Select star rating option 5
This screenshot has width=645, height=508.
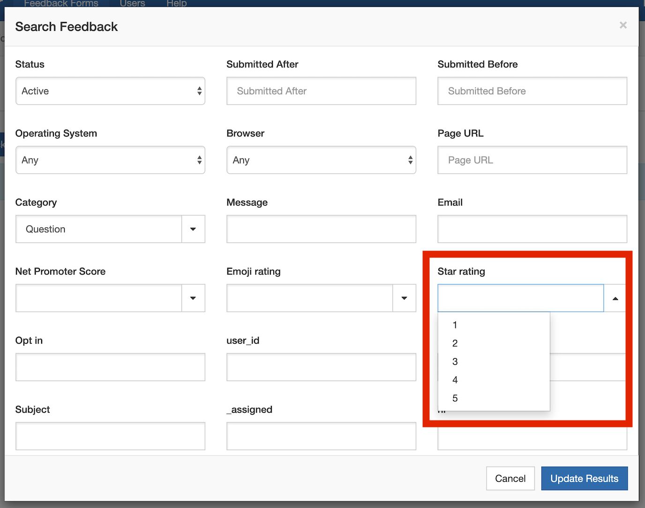(454, 398)
